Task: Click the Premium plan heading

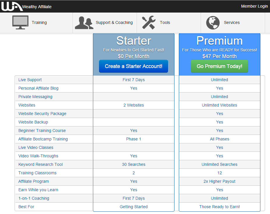Action: pyautogui.click(x=220, y=41)
